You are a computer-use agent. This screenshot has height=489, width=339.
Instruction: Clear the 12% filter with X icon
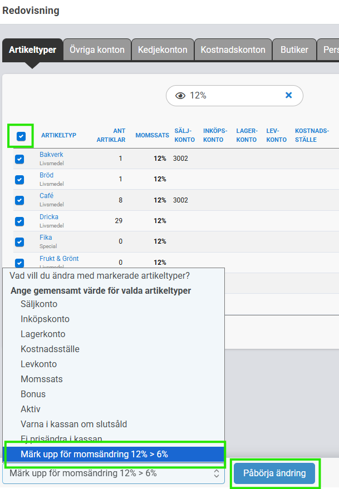[x=288, y=96]
